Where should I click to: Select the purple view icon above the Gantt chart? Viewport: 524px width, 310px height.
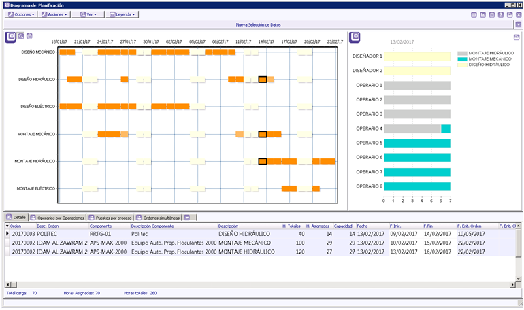pyautogui.click(x=11, y=36)
